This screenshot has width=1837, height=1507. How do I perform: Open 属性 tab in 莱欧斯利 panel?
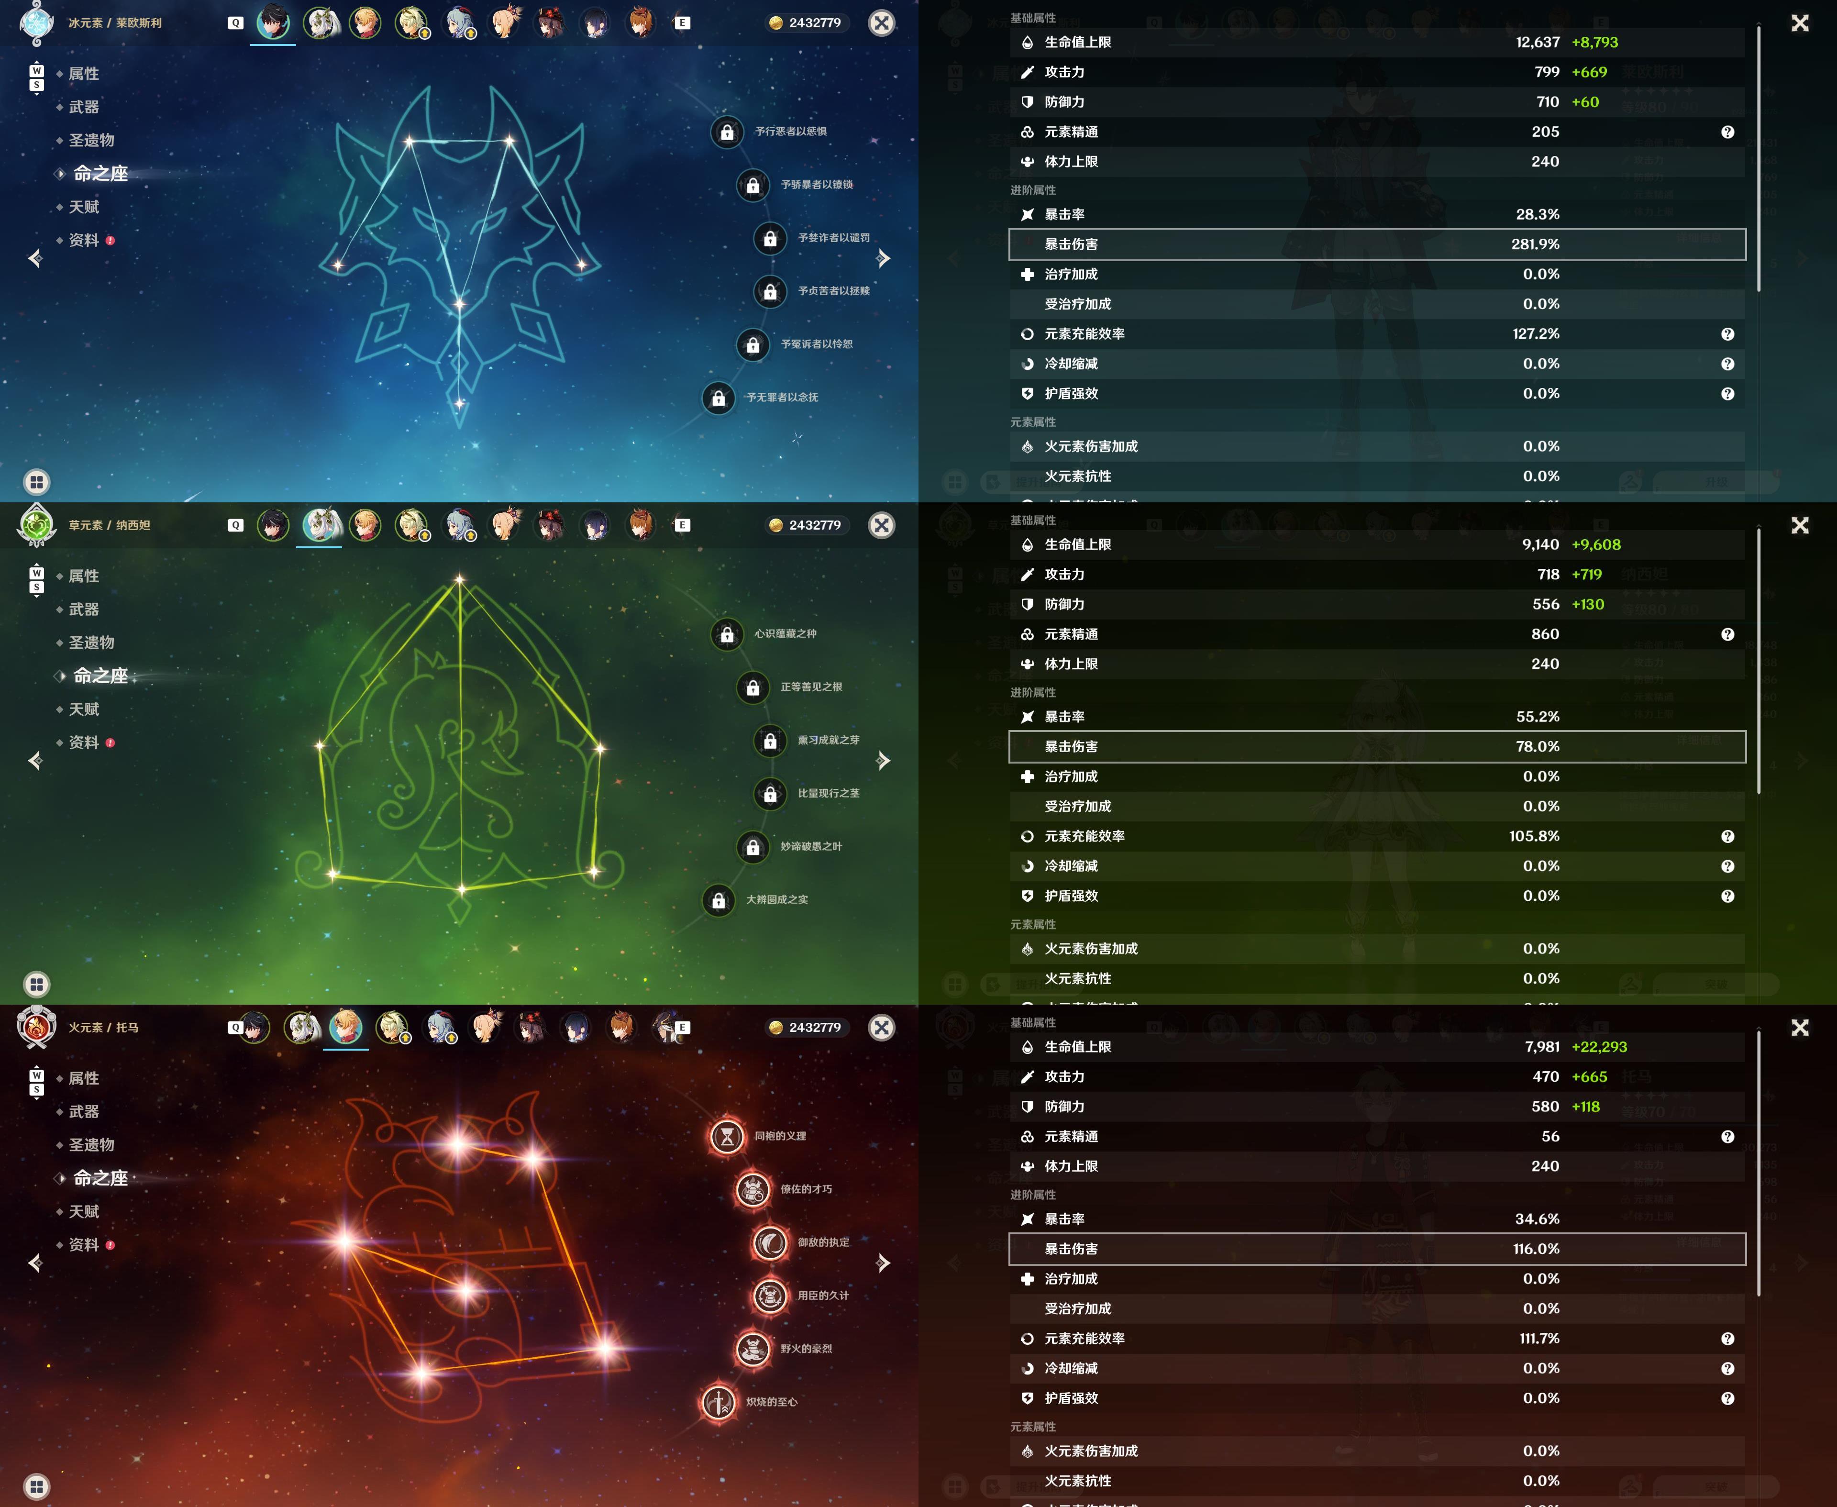pos(83,74)
